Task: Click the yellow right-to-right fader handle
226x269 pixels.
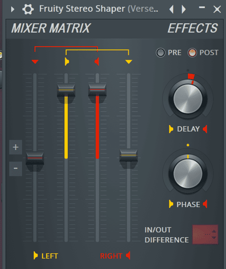Action: [x=129, y=155]
